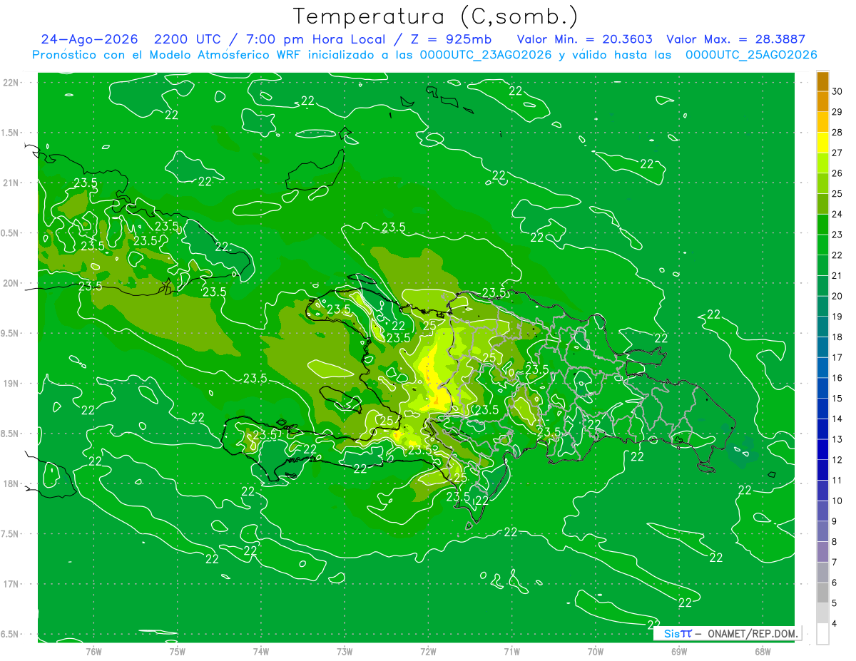Click colorbar value "14"
The image size is (856, 661).
click(838, 419)
